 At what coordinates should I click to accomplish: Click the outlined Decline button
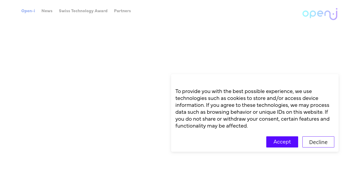point(318,142)
